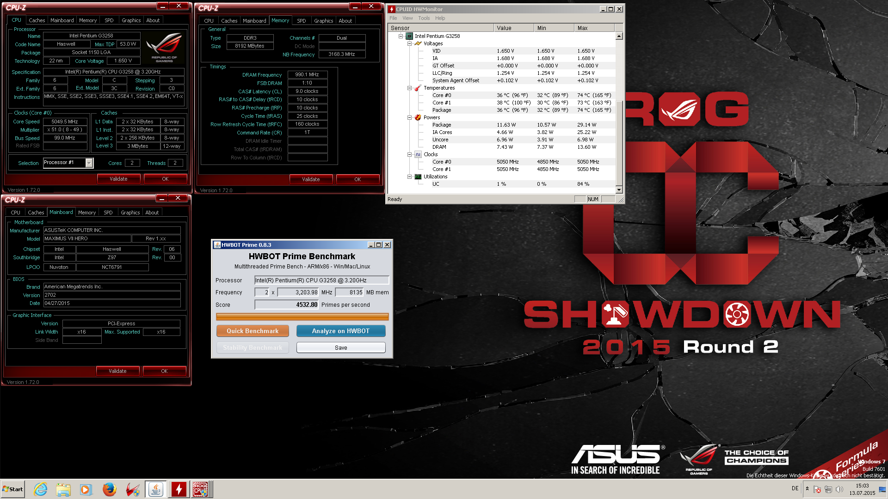This screenshot has height=499, width=888.
Task: Click the Start button
Action: coord(12,489)
